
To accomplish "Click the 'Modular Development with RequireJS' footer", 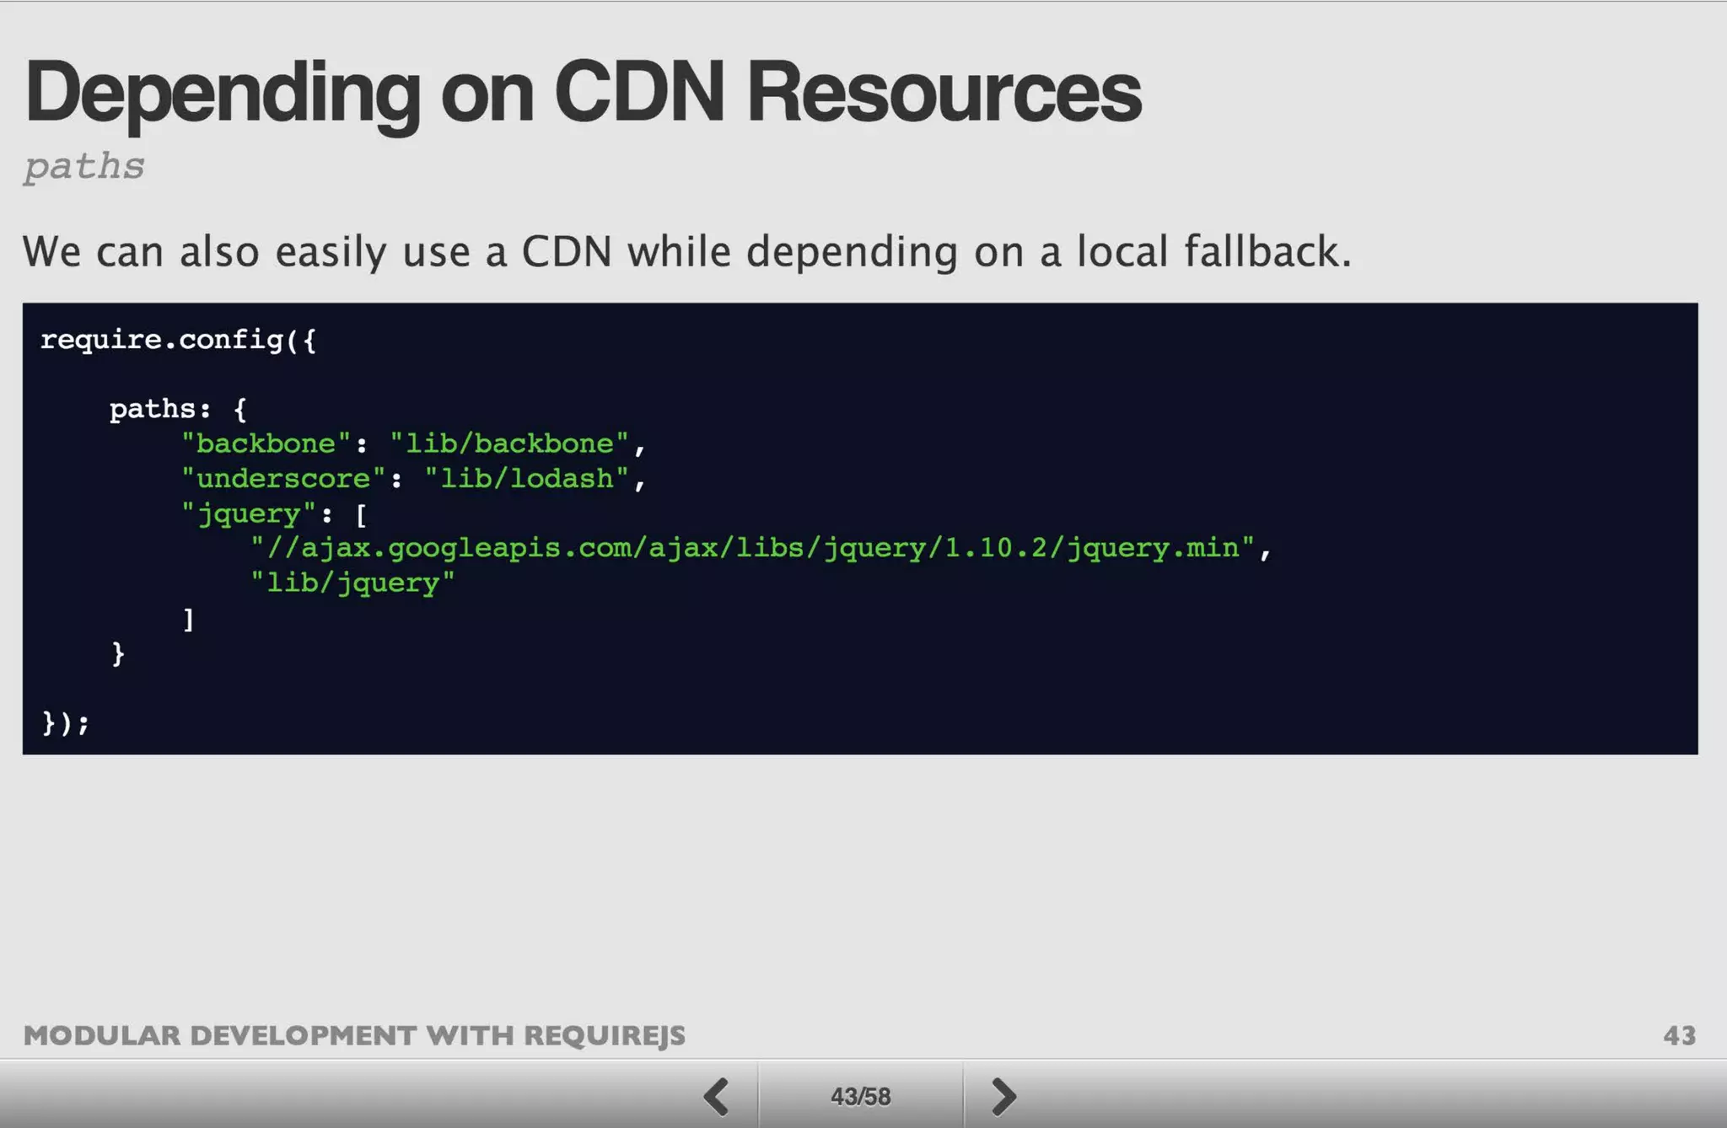I will coord(354,1035).
